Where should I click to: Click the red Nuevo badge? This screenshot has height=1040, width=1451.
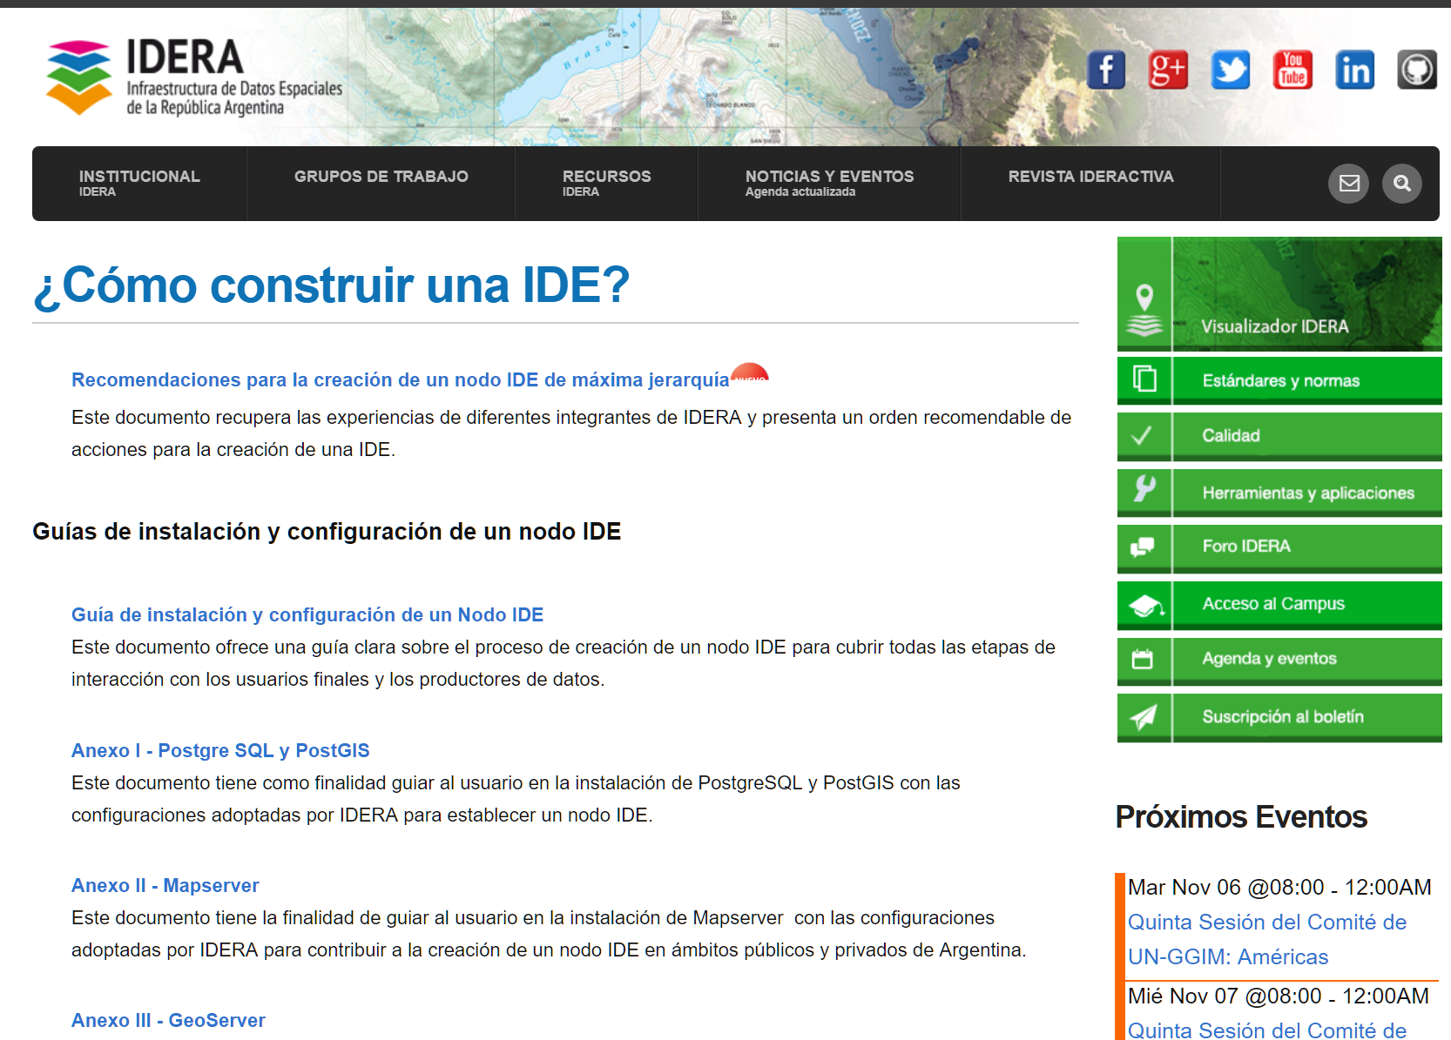click(749, 372)
